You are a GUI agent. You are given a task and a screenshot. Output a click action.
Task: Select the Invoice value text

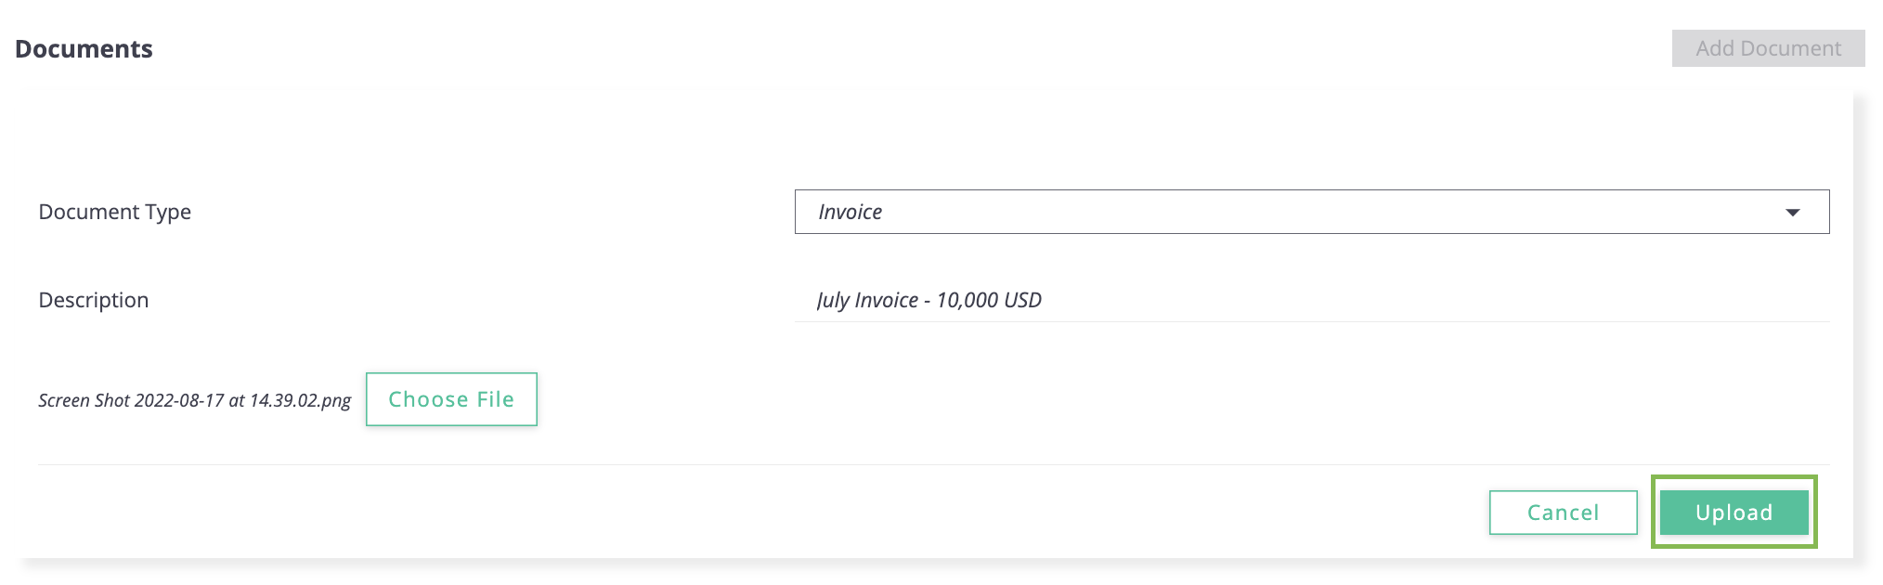(x=850, y=212)
